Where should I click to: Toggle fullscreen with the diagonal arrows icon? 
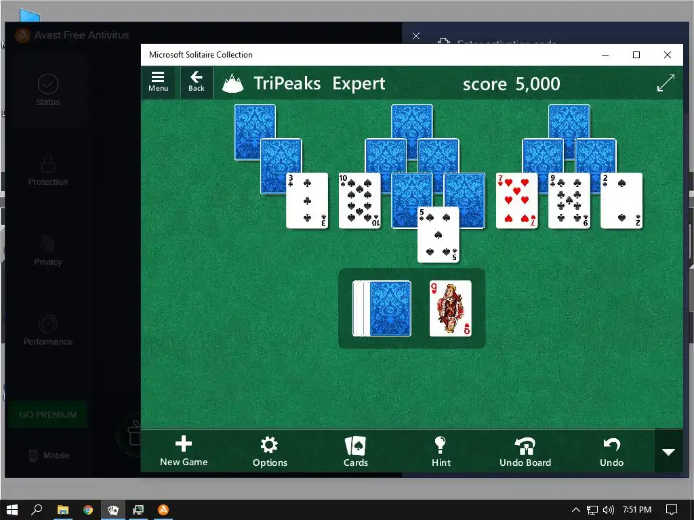pyautogui.click(x=666, y=83)
